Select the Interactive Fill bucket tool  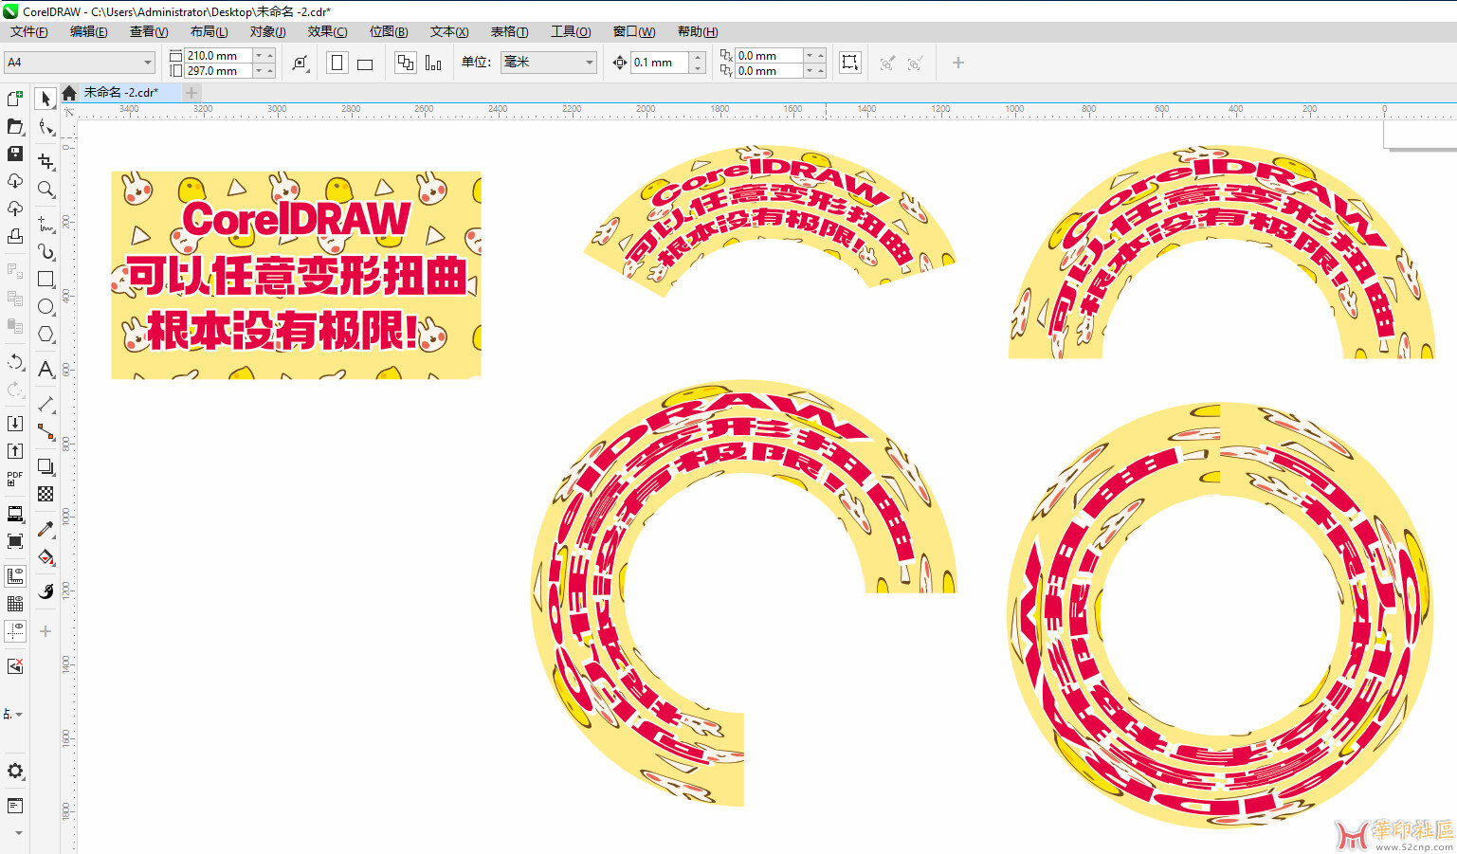[x=46, y=556]
